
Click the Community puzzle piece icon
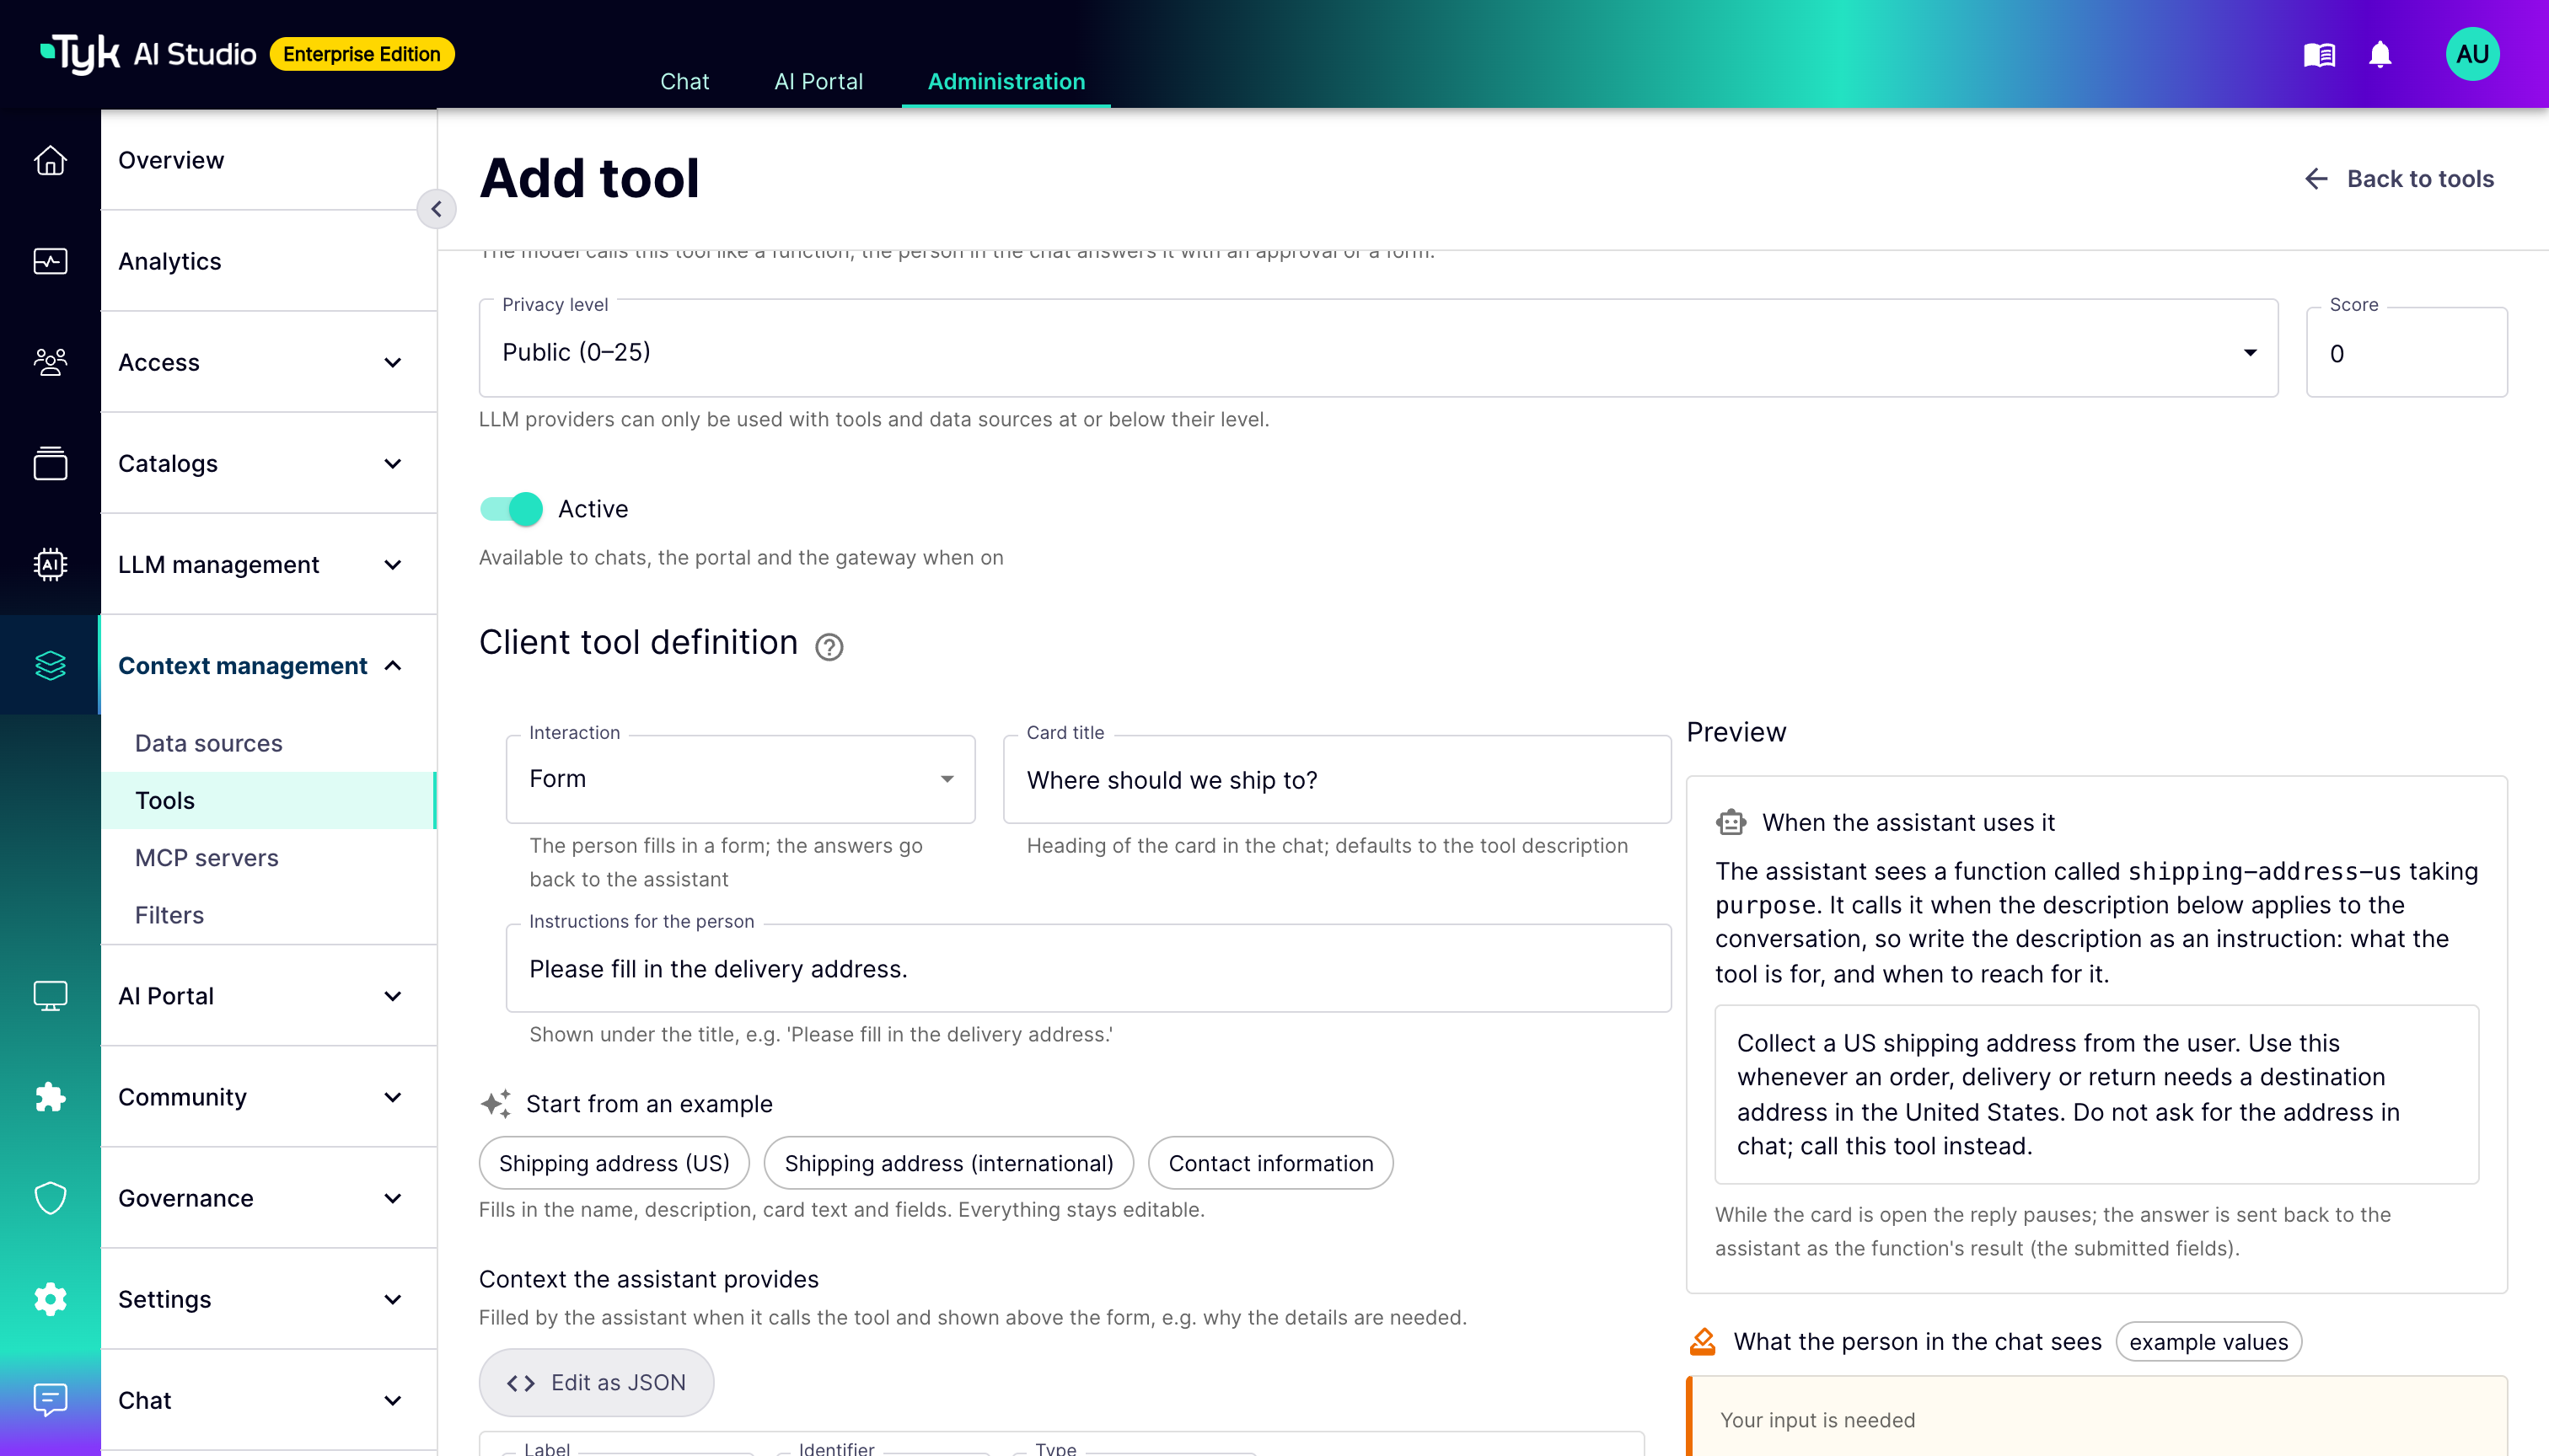(50, 1097)
